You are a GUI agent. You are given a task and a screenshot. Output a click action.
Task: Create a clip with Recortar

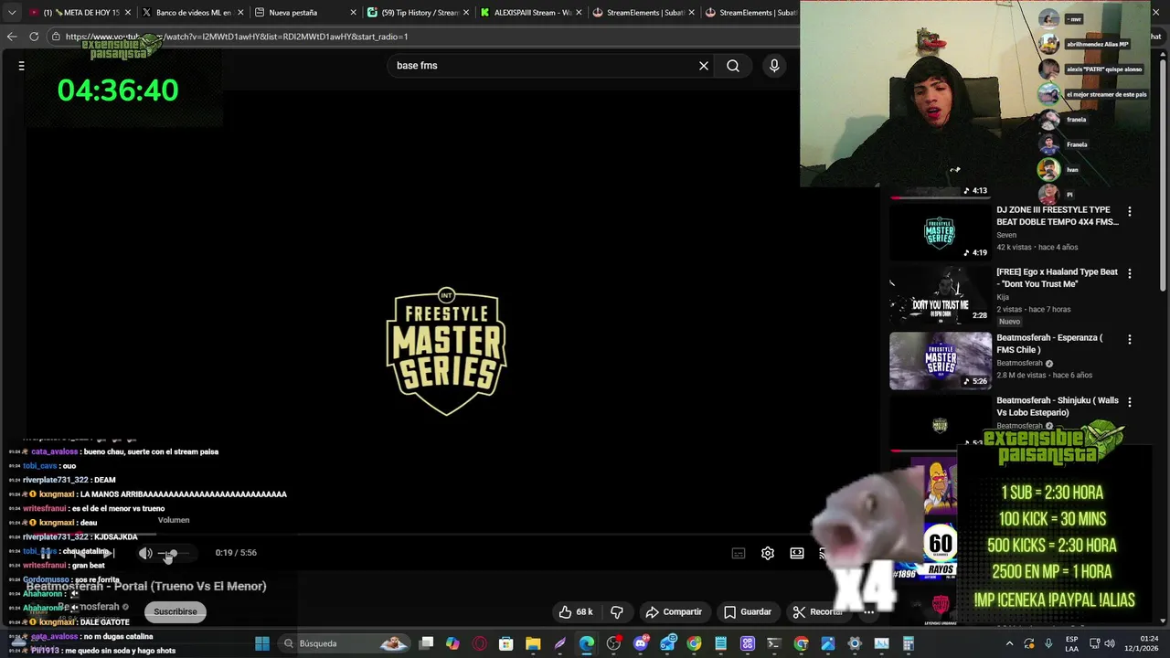coord(818,611)
